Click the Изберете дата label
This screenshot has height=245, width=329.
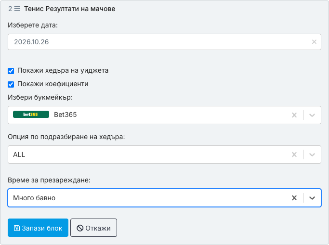click(x=33, y=25)
